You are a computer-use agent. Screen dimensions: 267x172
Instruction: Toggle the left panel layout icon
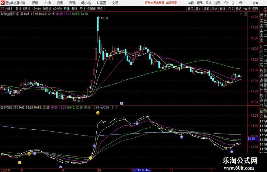pos(3,9)
